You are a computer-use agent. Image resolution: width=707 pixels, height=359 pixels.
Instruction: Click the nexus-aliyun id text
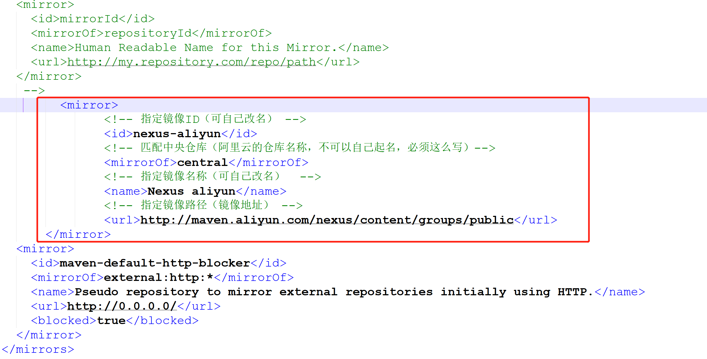tap(177, 134)
